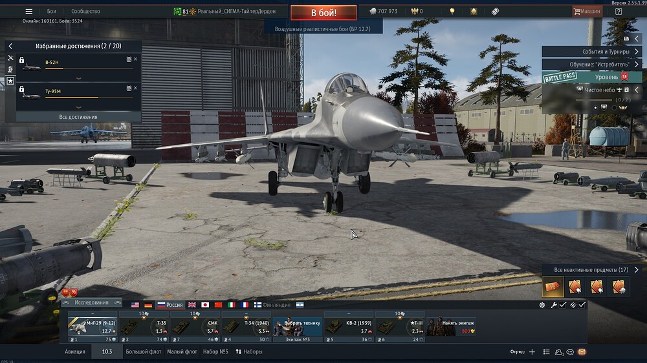
Task: Click the Чистое небо task progress bar
Action: point(594,99)
